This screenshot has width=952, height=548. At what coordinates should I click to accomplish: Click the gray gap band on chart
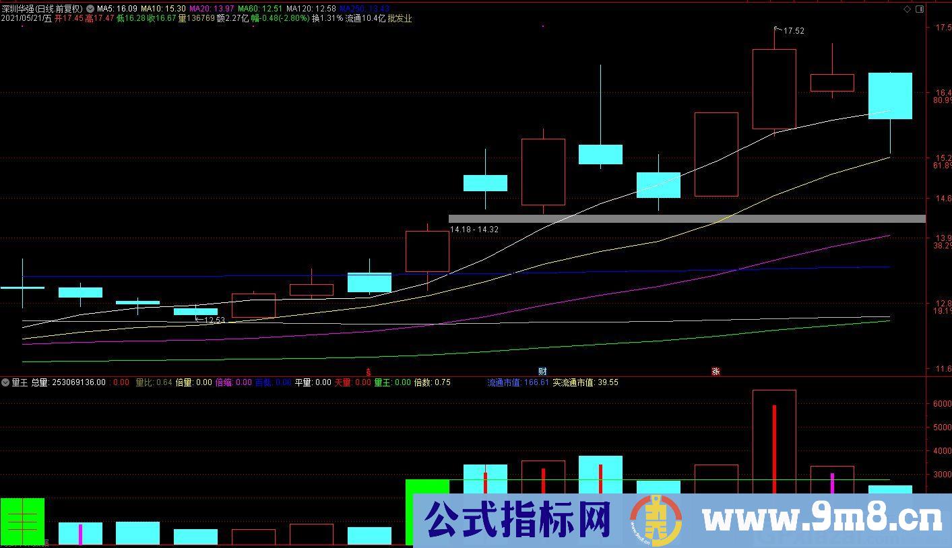[687, 219]
